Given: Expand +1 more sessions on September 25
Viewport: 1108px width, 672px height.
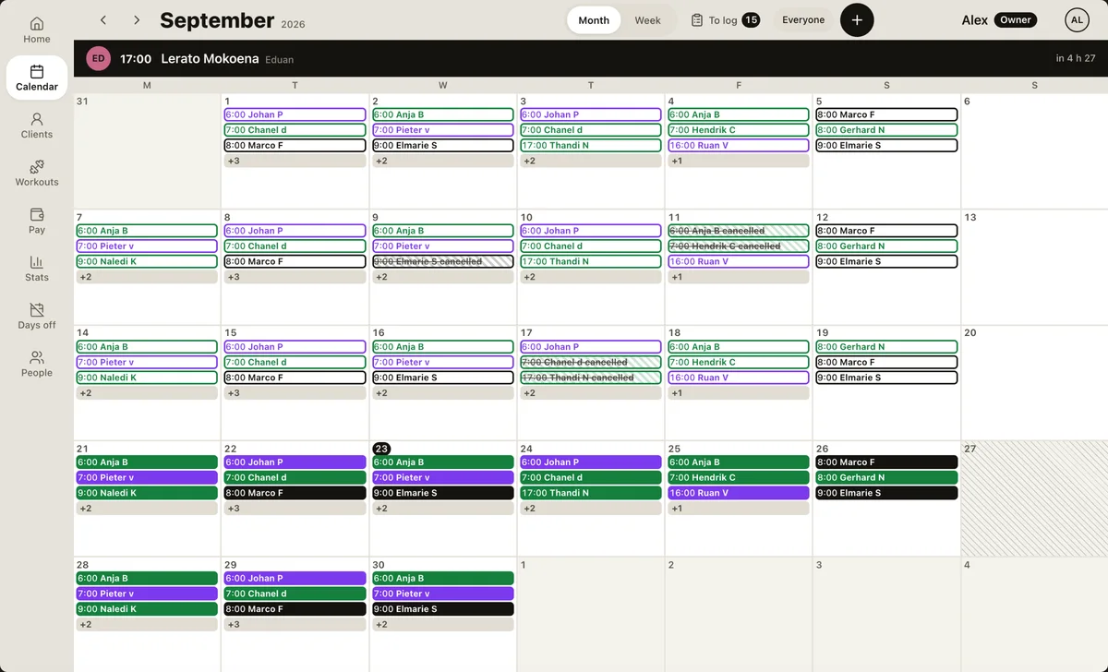Looking at the screenshot, I should click(738, 509).
